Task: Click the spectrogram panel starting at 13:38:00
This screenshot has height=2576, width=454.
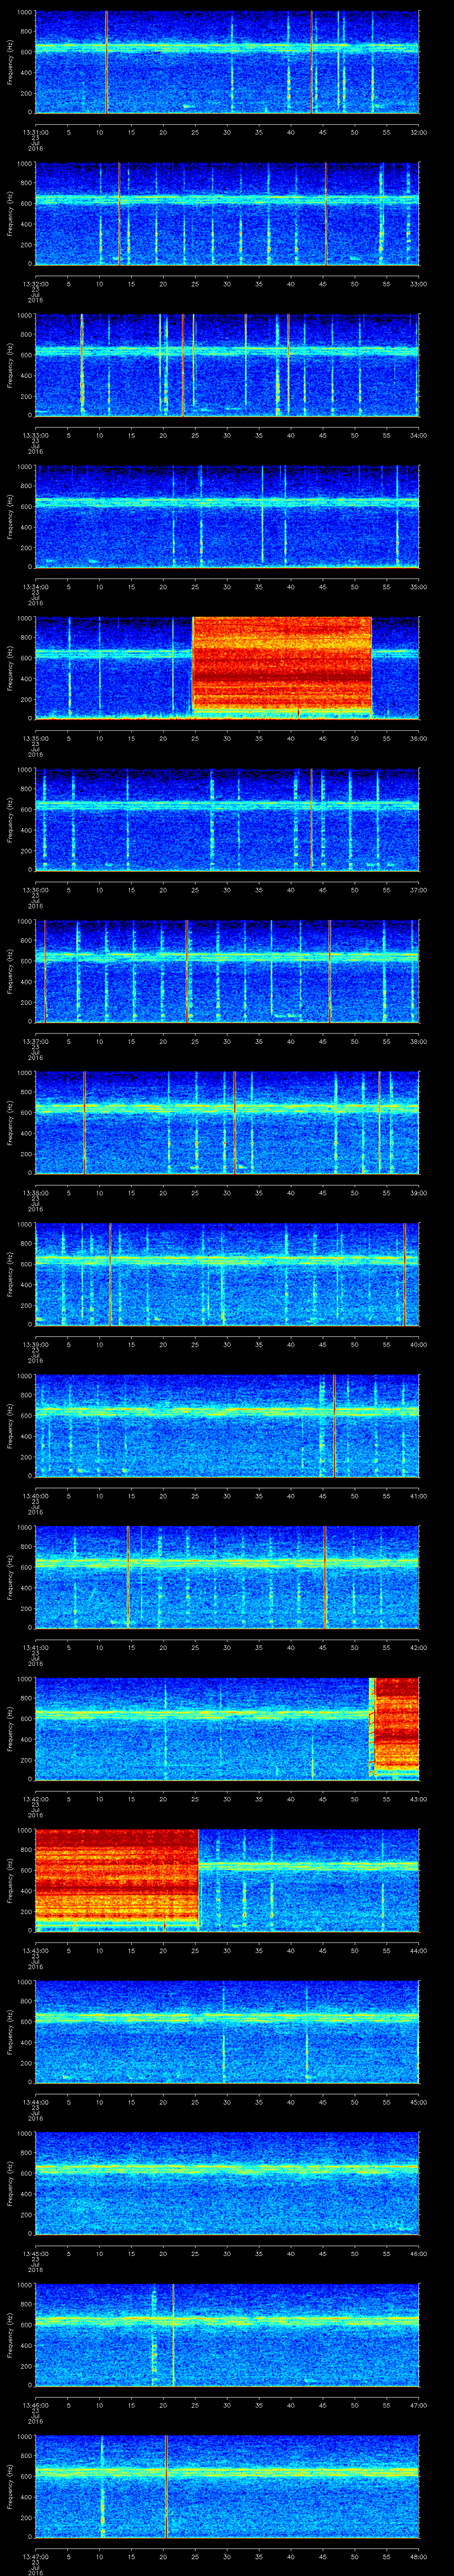Action: [227, 1123]
